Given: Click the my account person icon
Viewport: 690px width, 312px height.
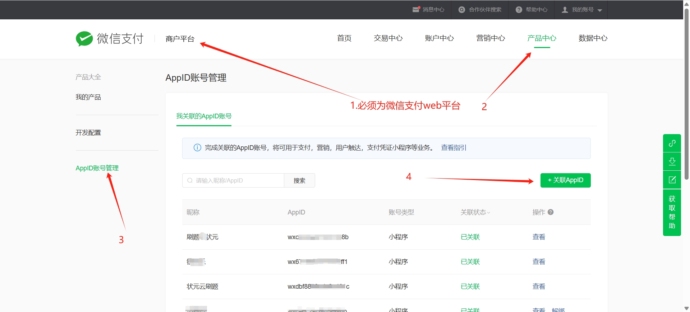Looking at the screenshot, I should tap(565, 10).
